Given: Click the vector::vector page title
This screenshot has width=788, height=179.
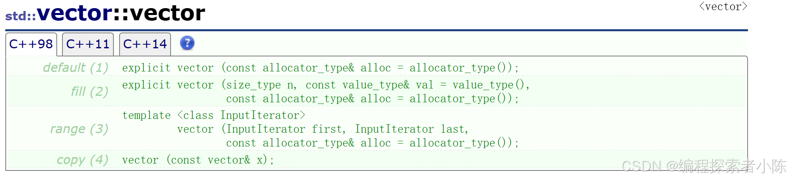Looking at the screenshot, I should [121, 13].
